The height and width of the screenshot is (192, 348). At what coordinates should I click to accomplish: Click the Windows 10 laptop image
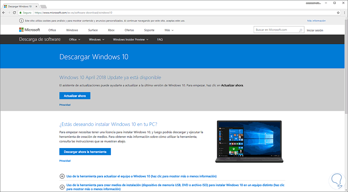[250, 141]
